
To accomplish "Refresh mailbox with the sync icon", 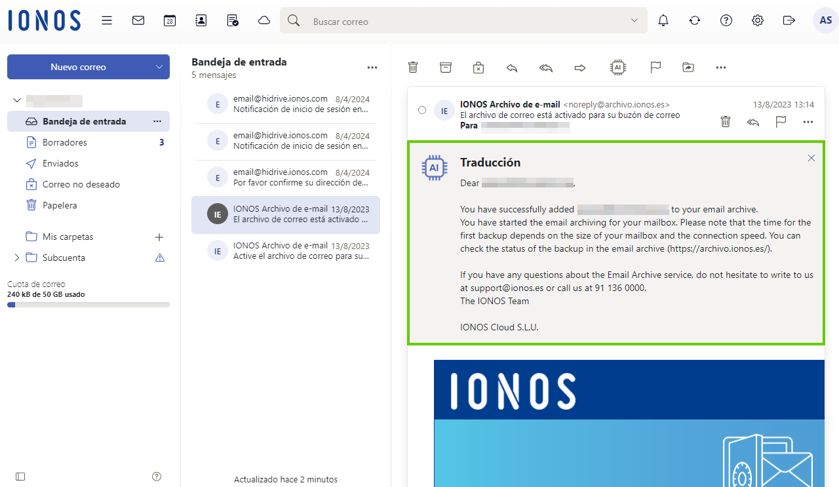I will [x=695, y=20].
